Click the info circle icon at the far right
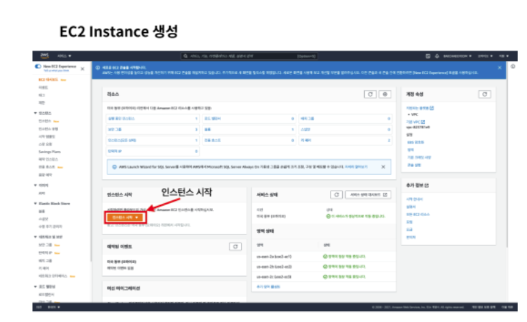Image resolution: width=527 pixels, height=322 pixels. (x=513, y=66)
